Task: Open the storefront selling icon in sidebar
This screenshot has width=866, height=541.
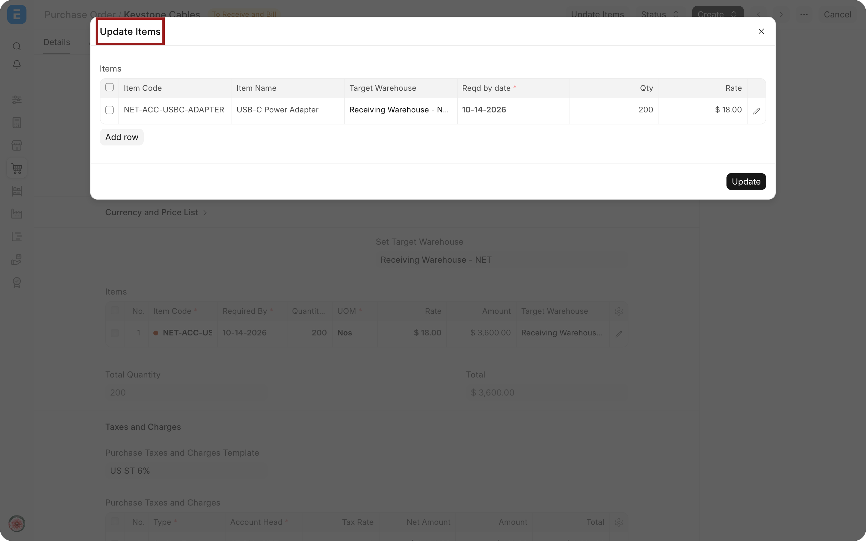Action: click(x=17, y=146)
